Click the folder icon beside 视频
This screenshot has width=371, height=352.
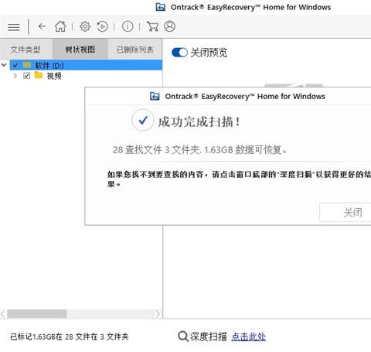click(39, 75)
